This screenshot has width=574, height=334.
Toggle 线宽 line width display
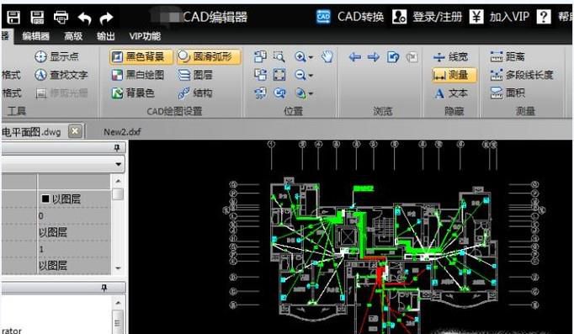(450, 56)
